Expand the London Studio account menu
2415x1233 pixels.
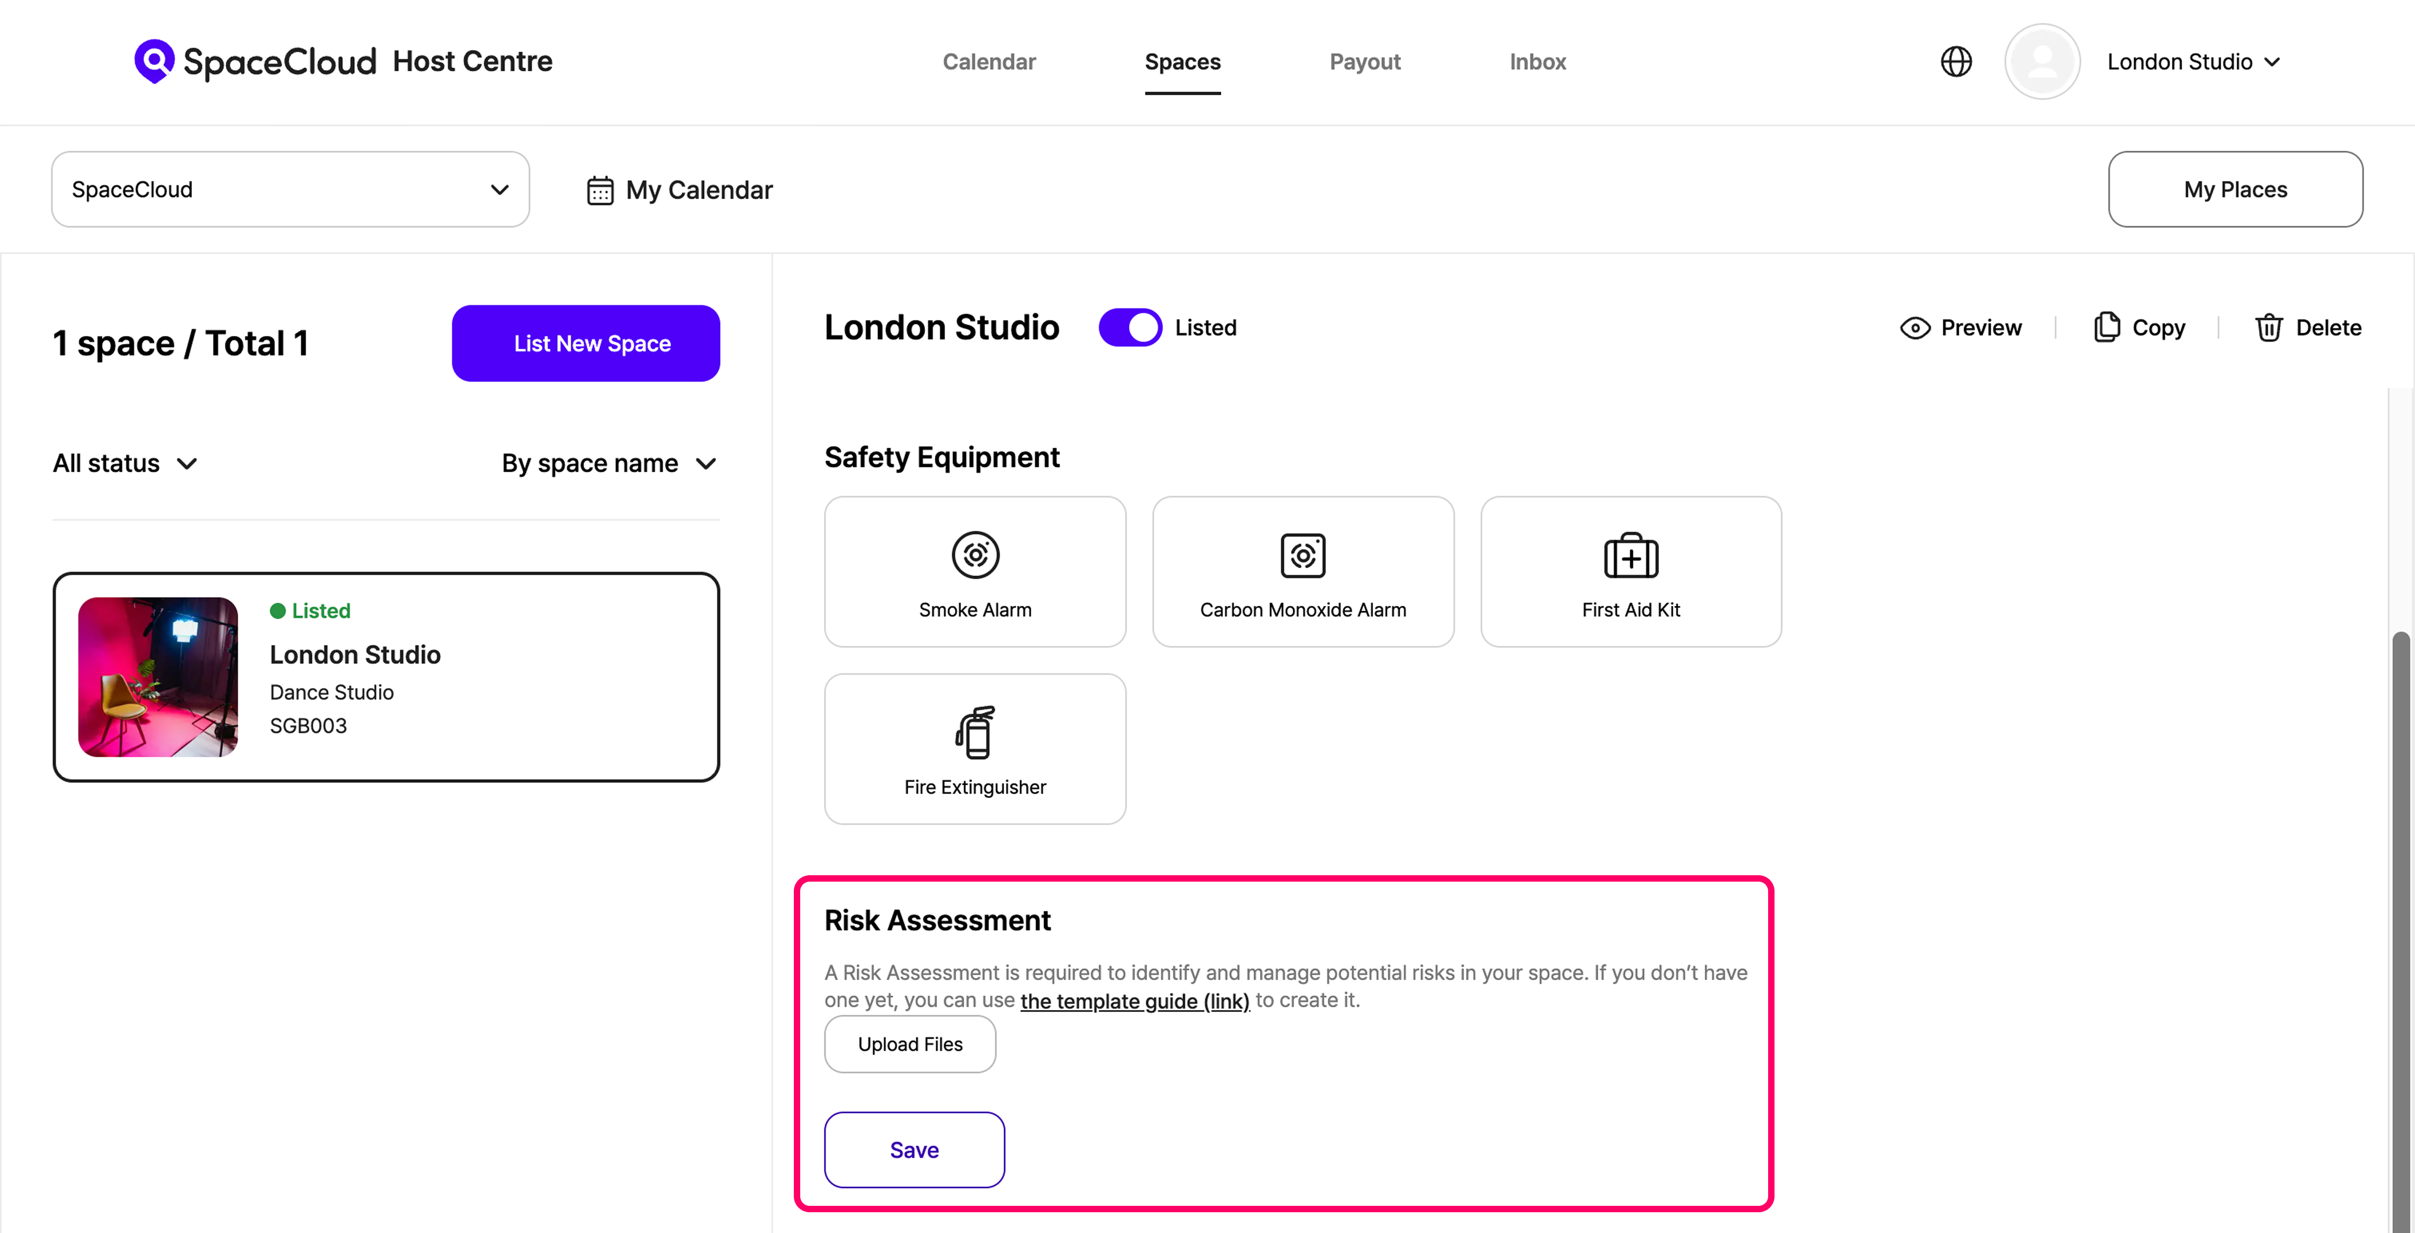[x=2193, y=62]
